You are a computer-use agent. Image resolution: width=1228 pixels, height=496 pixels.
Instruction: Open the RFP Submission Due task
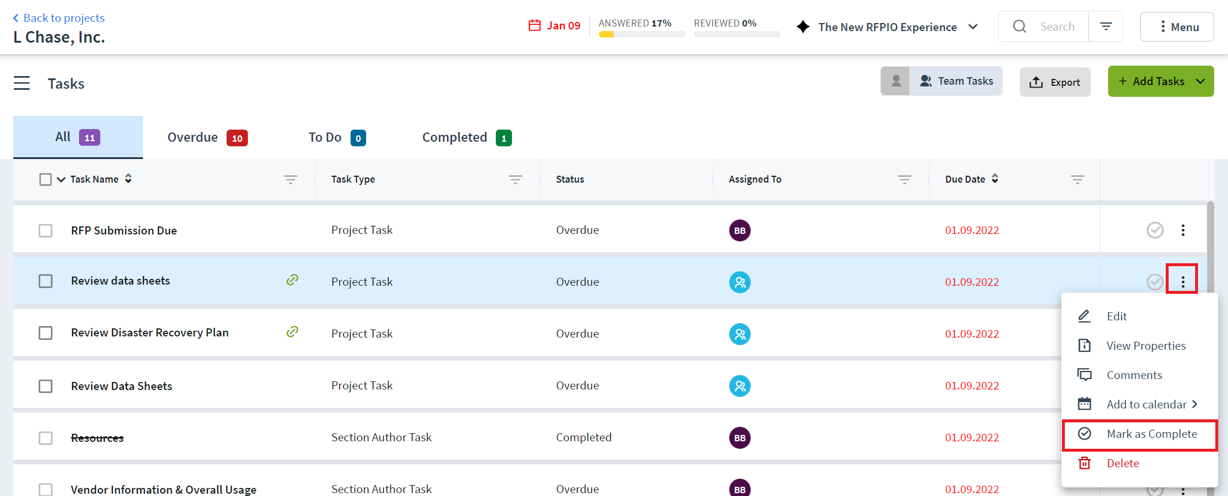click(x=124, y=230)
